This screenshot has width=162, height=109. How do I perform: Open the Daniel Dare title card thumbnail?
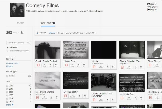coord(48,81)
